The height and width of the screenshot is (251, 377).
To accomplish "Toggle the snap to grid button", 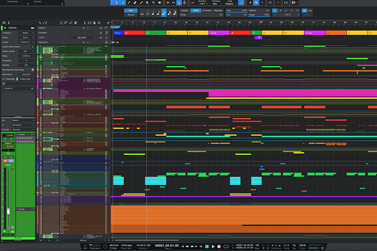I will 241,3.
